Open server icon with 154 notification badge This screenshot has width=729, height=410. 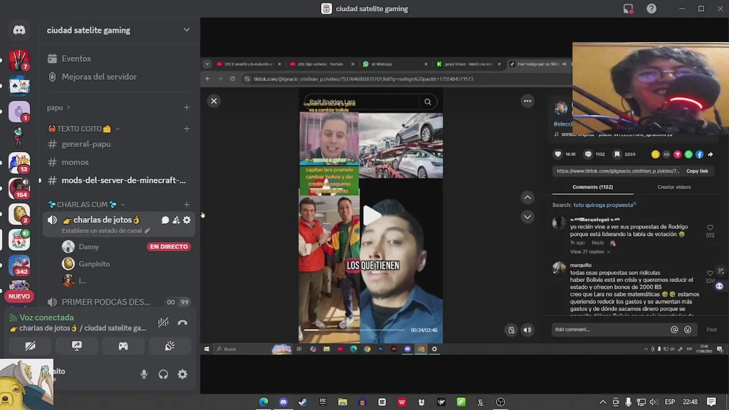[19, 187]
